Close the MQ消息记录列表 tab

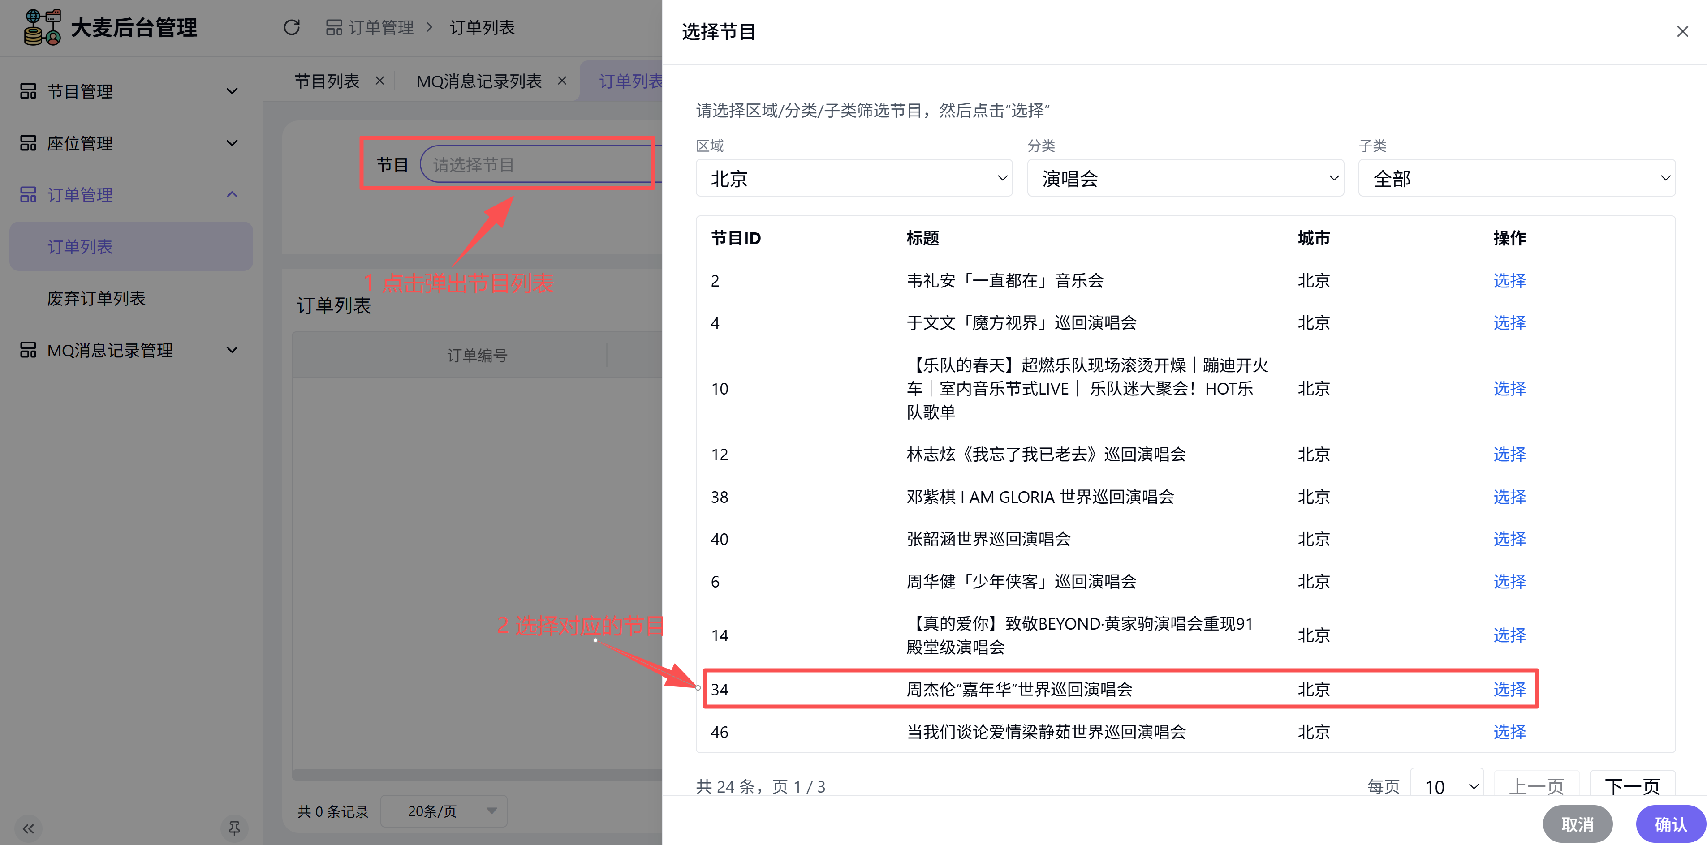coord(562,81)
